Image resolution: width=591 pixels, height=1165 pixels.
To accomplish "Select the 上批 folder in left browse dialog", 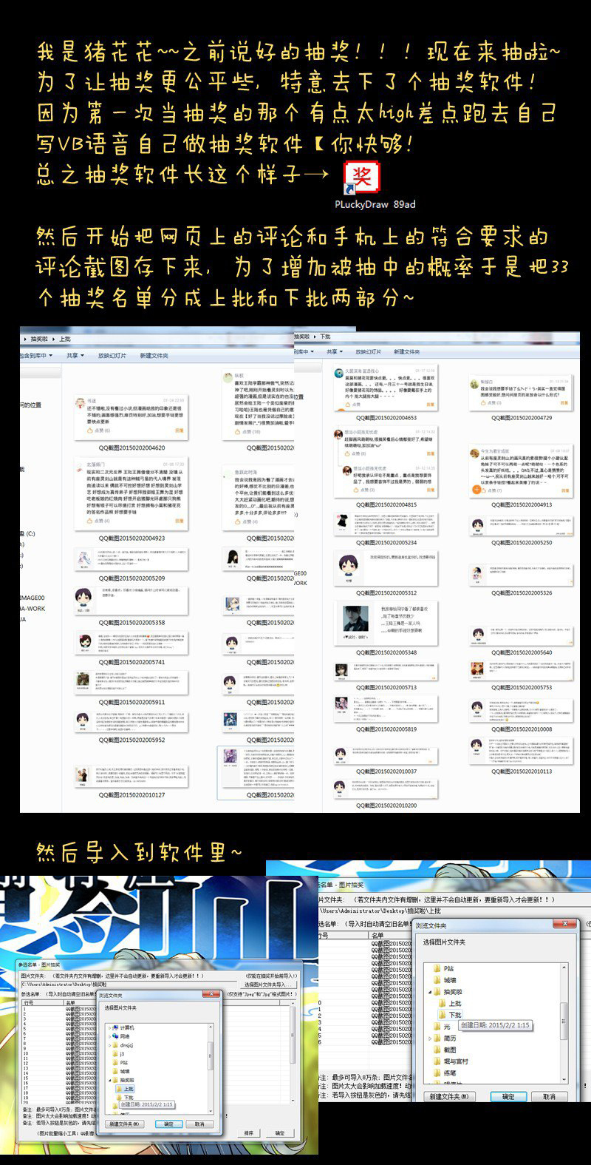I will click(x=128, y=1089).
